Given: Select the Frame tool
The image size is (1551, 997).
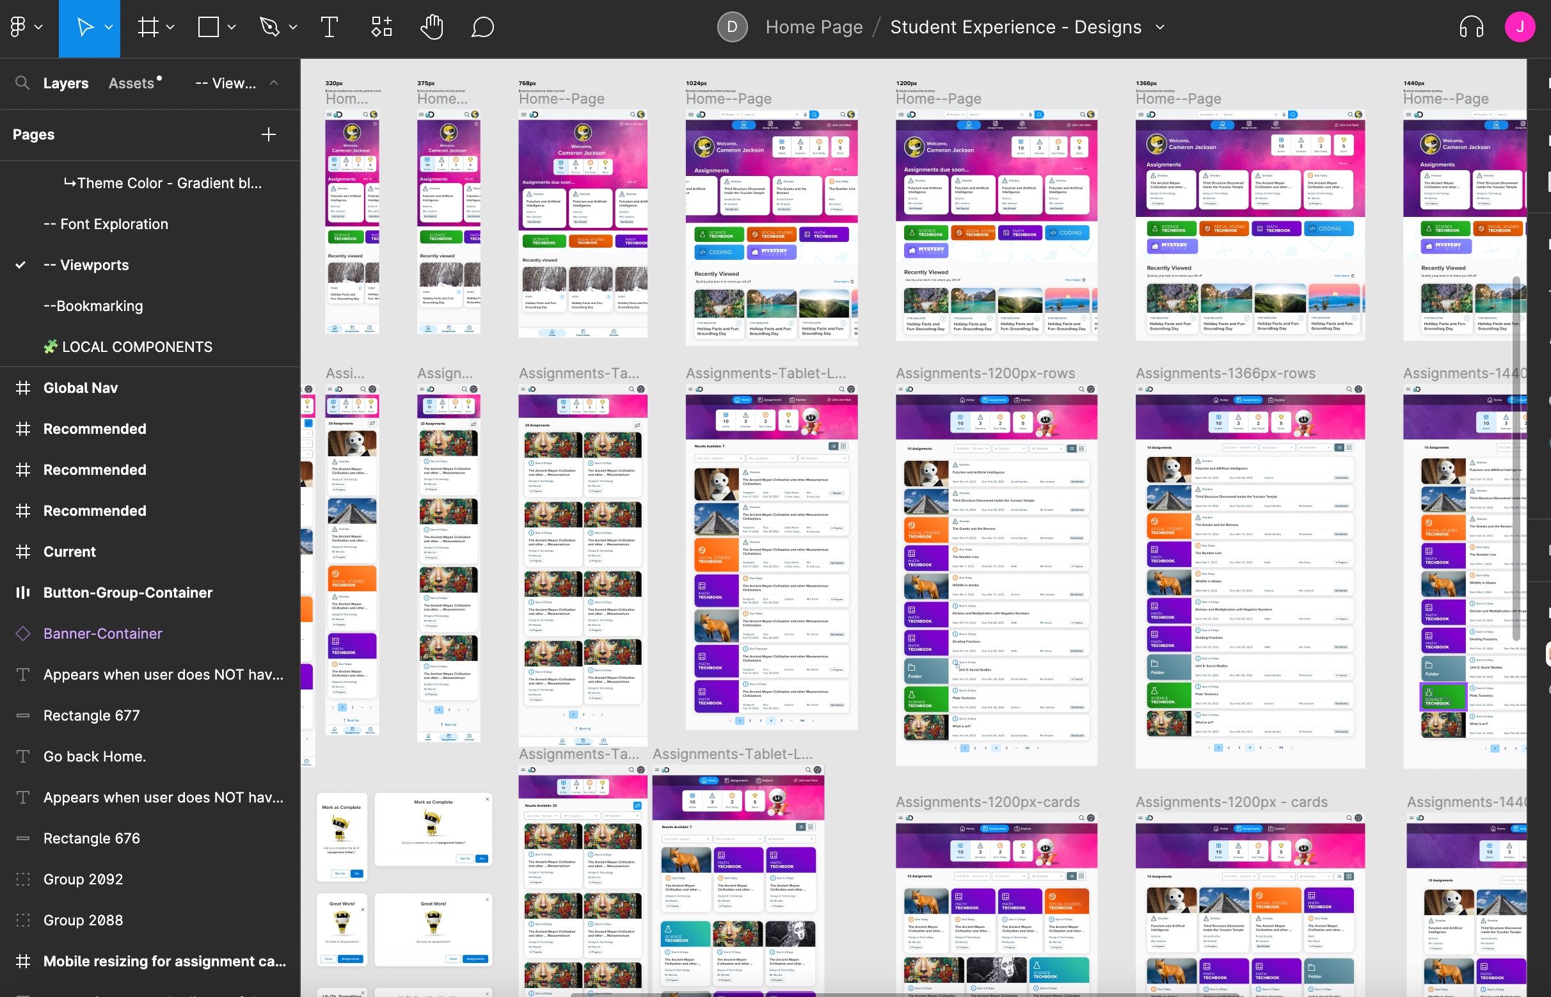Looking at the screenshot, I should 148,27.
